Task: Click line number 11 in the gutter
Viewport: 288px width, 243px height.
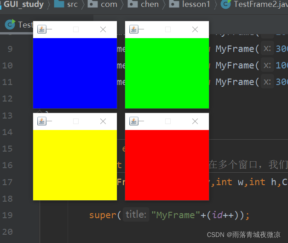Action: 7,82
